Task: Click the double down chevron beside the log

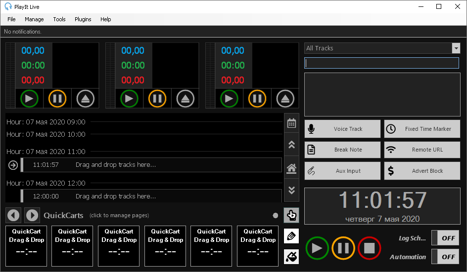Action: click(291, 191)
